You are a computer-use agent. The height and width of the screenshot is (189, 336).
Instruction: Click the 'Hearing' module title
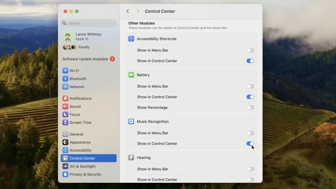click(x=144, y=158)
